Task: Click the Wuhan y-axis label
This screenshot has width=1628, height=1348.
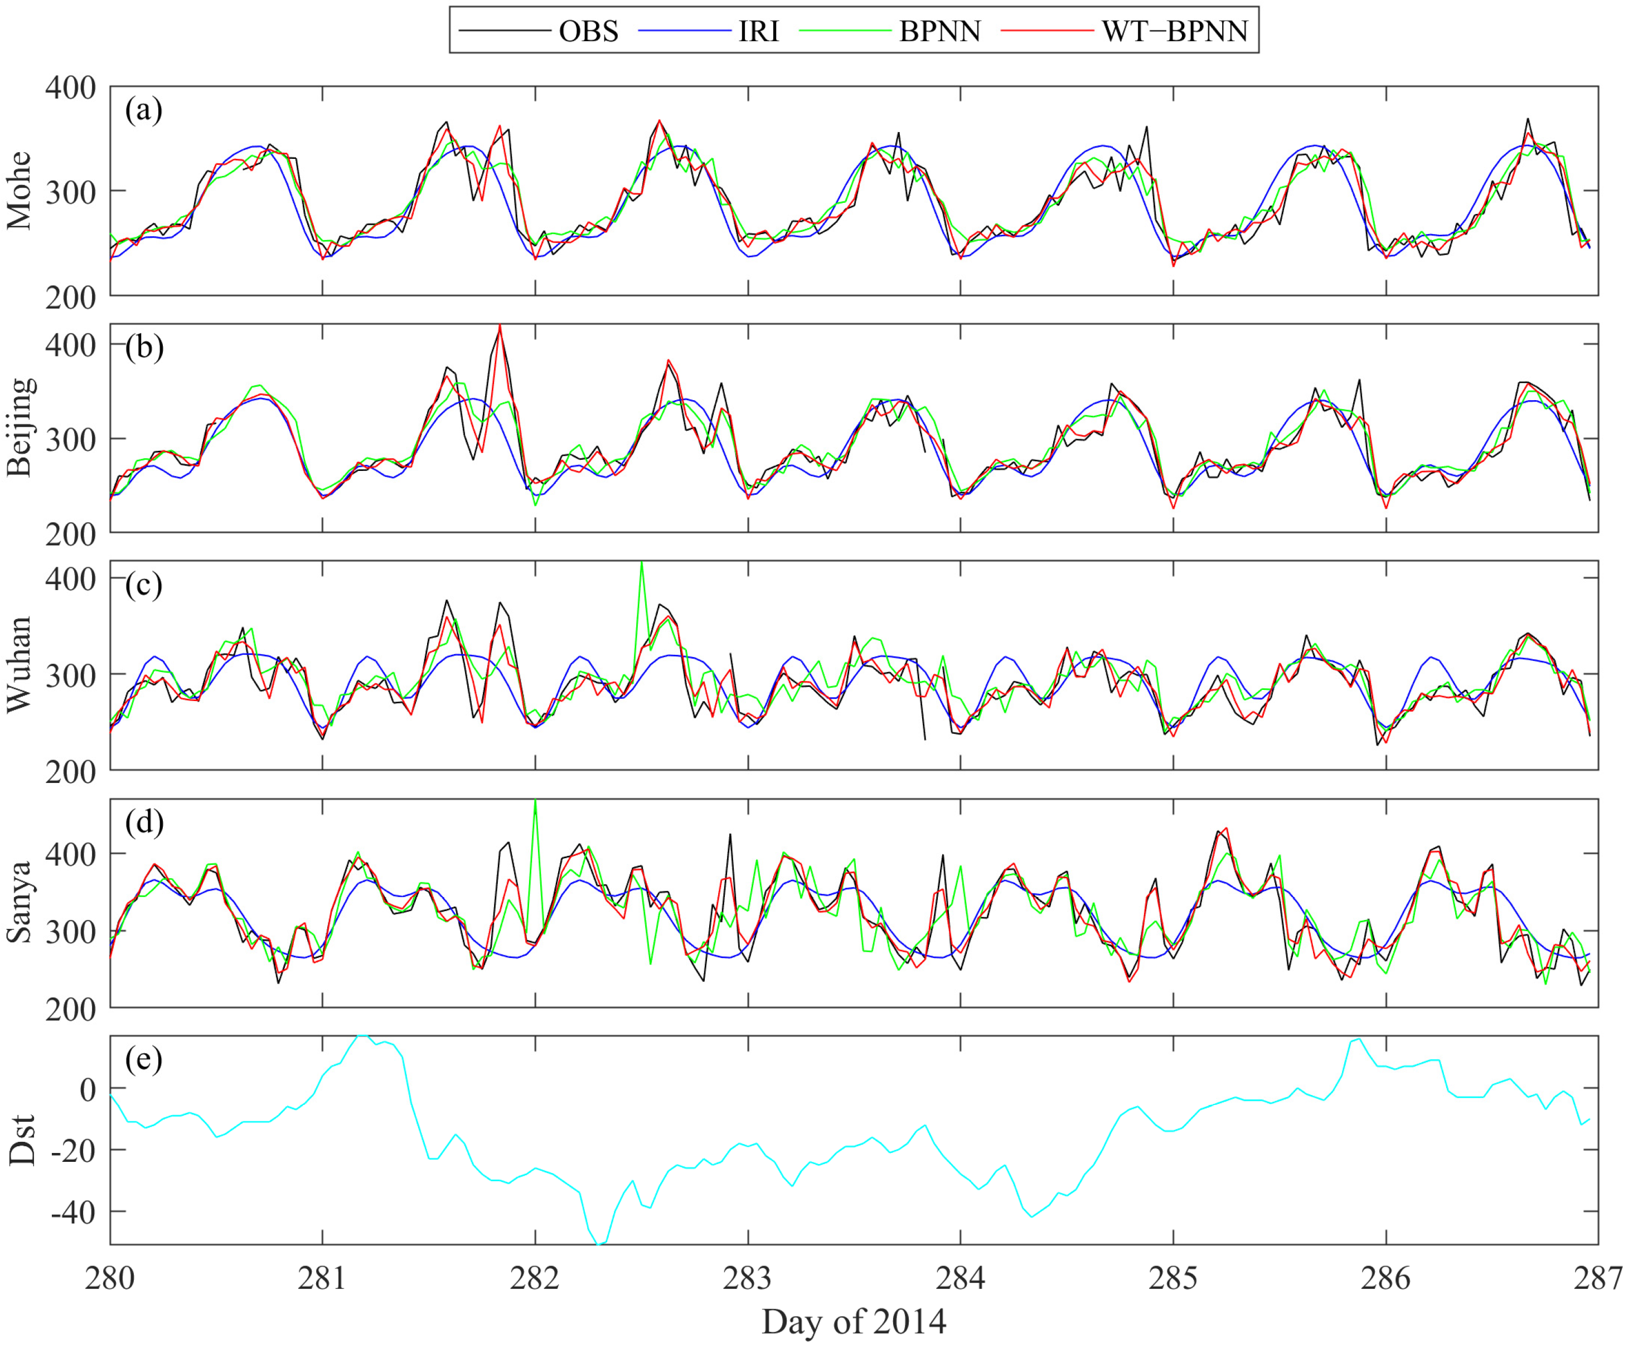Action: pyautogui.click(x=18, y=665)
